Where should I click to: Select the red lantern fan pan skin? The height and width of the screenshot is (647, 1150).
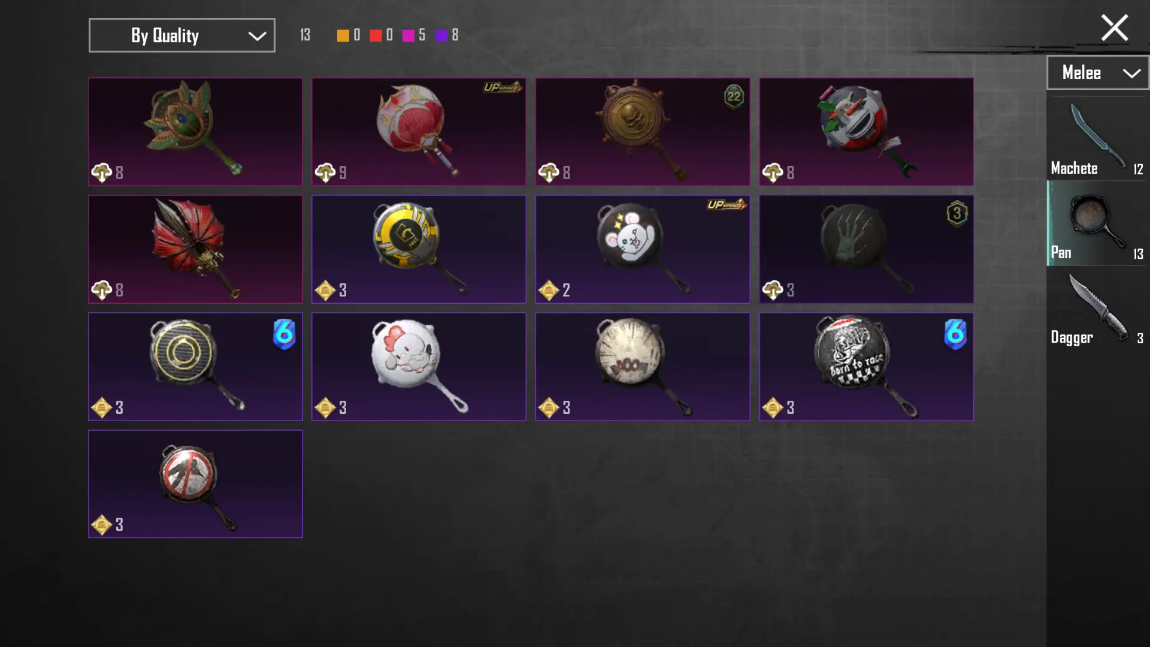point(419,131)
